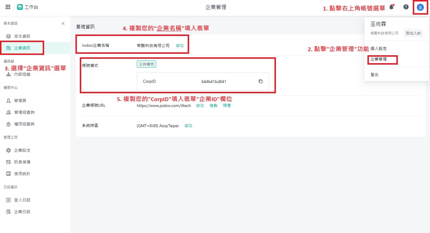The height and width of the screenshot is (233, 430).
Task: Click the 管理員 person icon
Action: (x=8, y=101)
